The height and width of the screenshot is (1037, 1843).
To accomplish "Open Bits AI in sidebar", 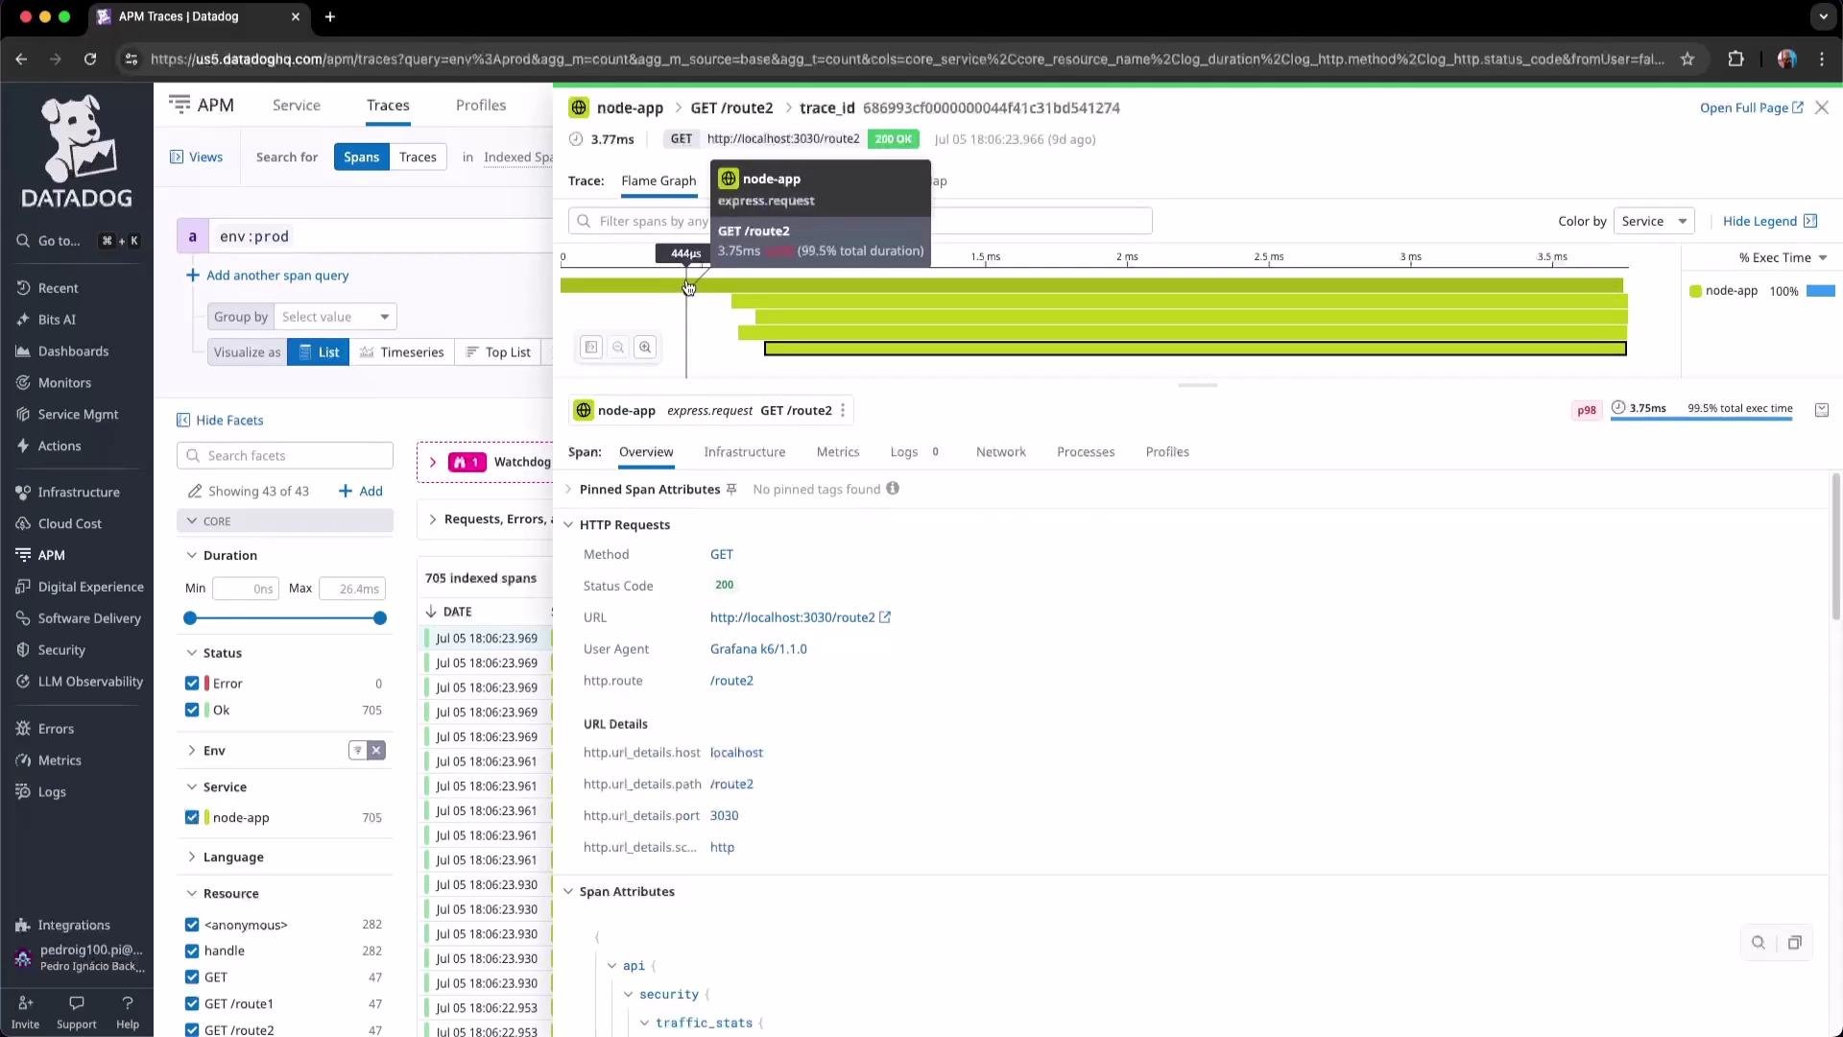I will [57, 320].
